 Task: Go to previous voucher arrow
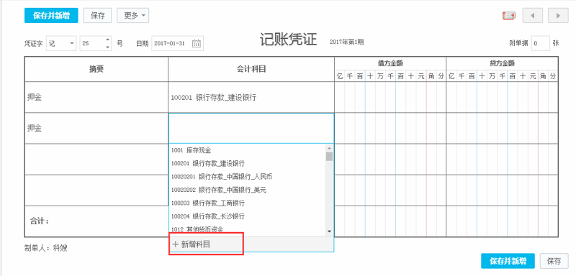[x=533, y=16]
